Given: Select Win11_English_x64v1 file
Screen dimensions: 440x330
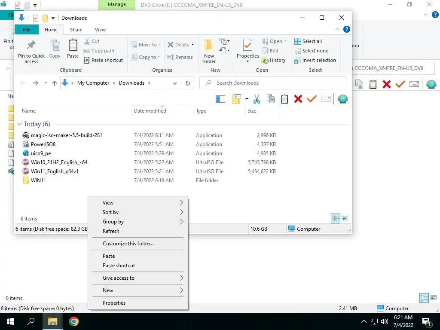Looking at the screenshot, I should (55, 171).
